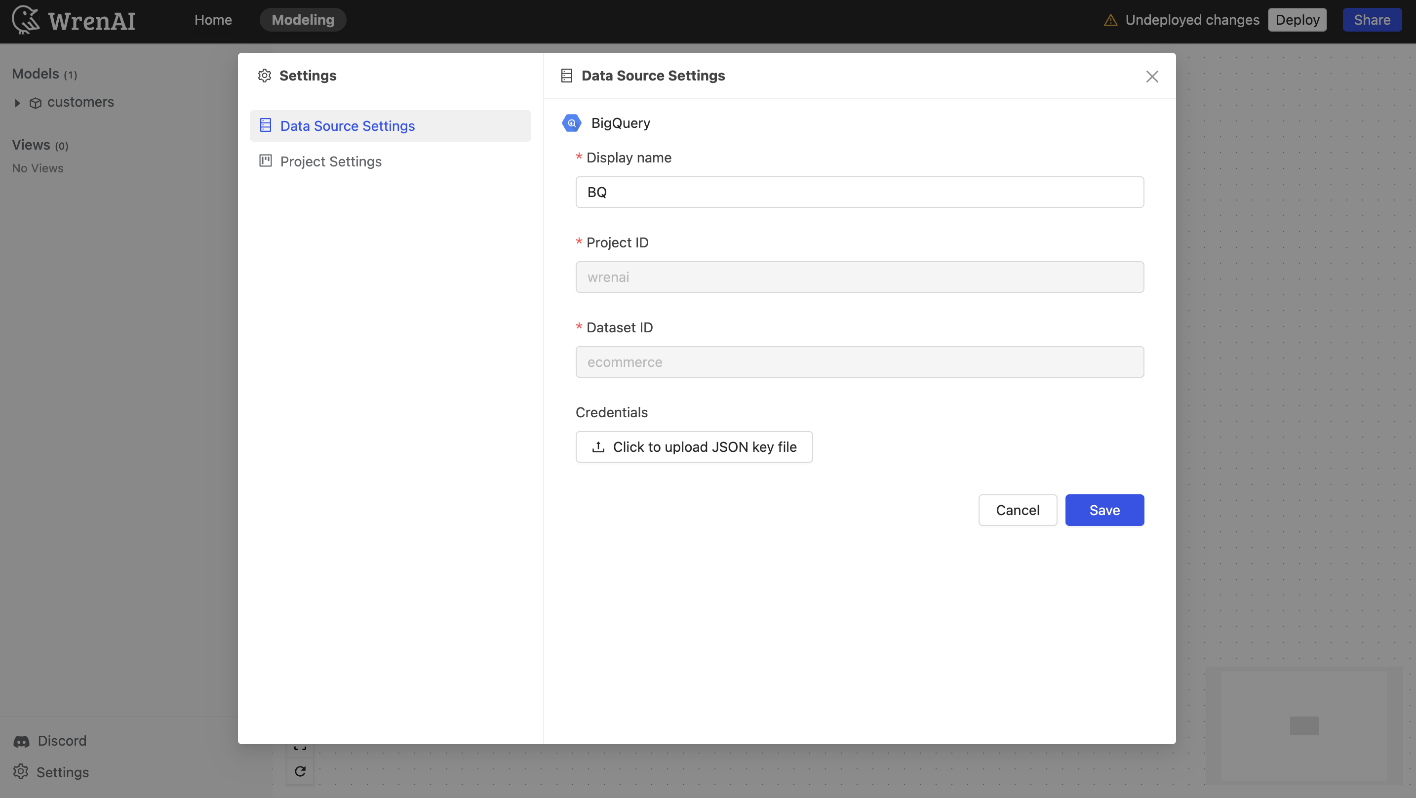Click the Share button
The image size is (1416, 798).
[x=1372, y=20]
